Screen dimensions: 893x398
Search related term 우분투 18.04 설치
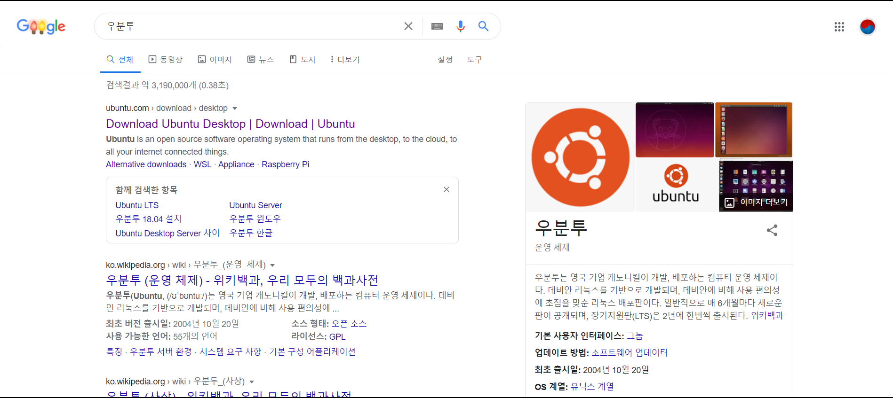click(148, 219)
